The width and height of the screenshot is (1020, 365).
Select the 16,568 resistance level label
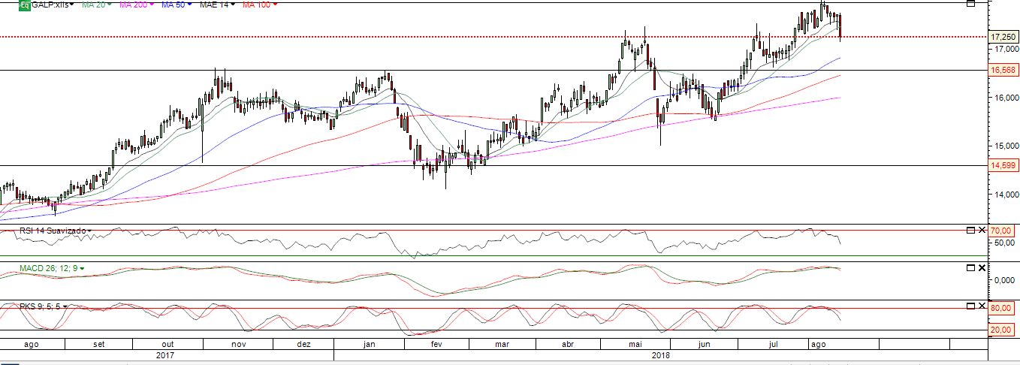pyautogui.click(x=1002, y=70)
